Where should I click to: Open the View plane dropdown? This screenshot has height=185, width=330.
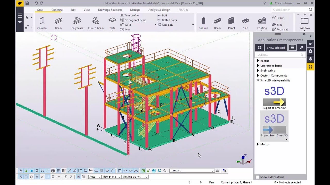[111, 177]
